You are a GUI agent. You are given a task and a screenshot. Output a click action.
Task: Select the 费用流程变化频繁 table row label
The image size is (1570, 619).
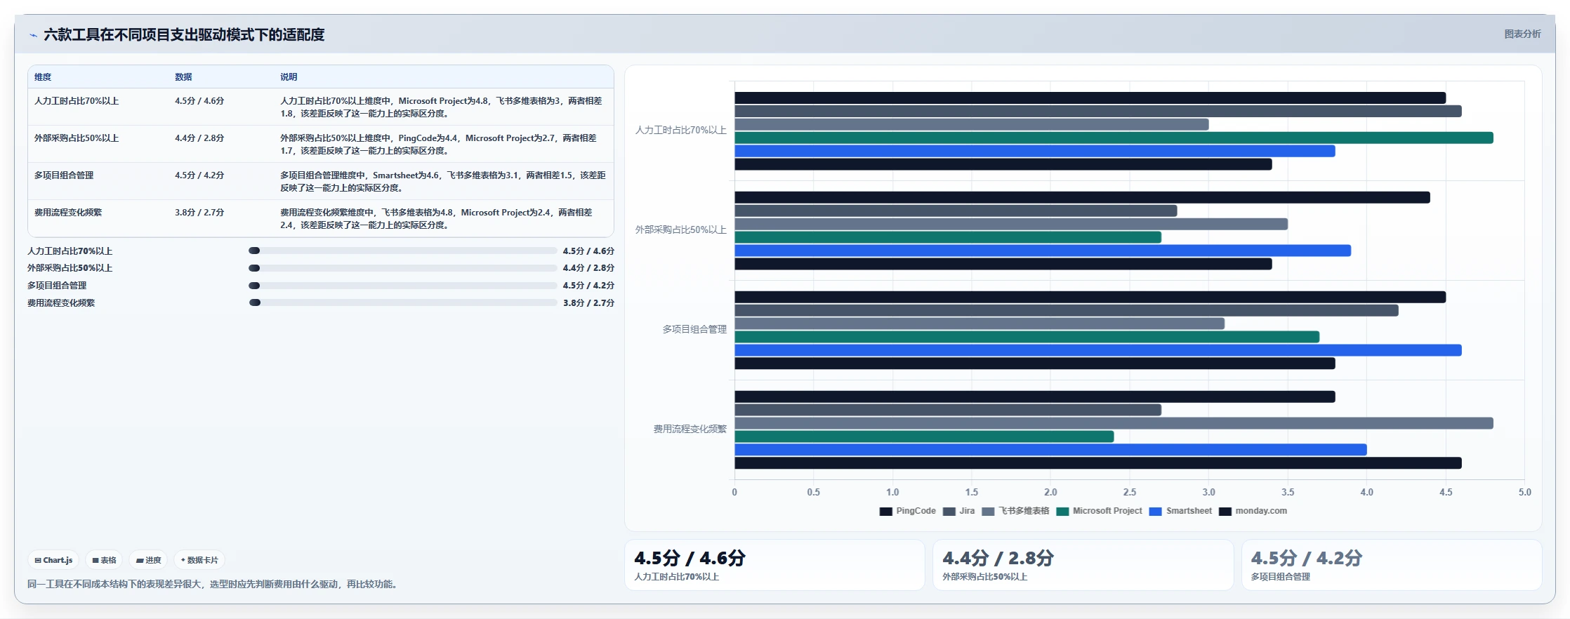point(68,213)
